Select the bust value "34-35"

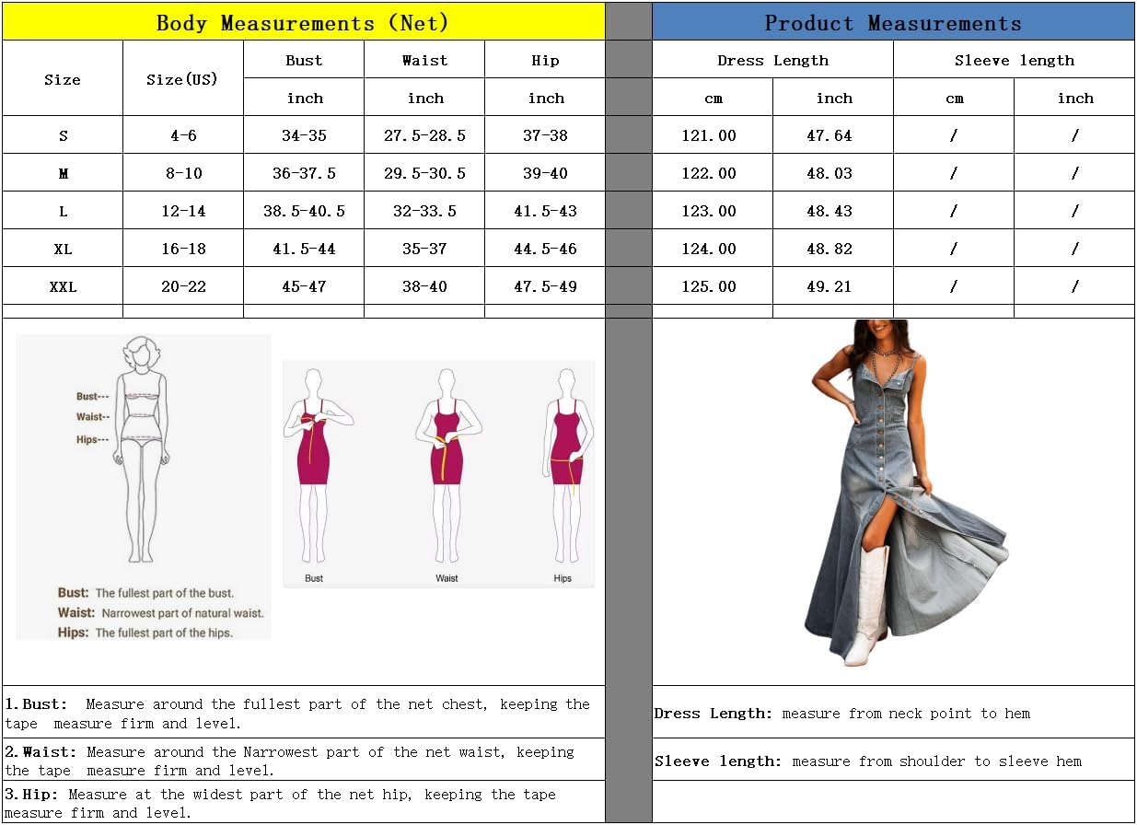(x=304, y=135)
